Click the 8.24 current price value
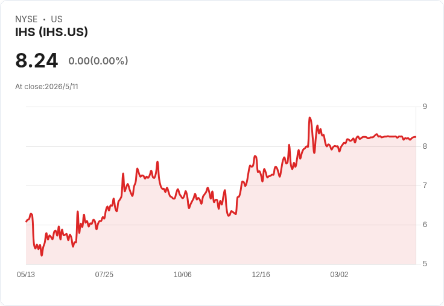The image size is (444, 306). coord(37,60)
